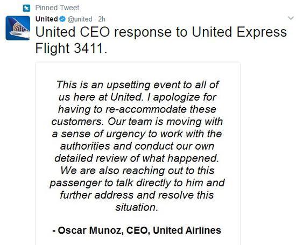Open the tweet's 2h timestamp

(102, 19)
